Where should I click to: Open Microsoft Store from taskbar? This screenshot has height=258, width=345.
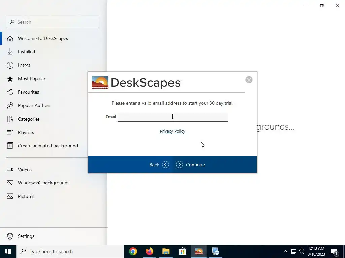(x=182, y=251)
